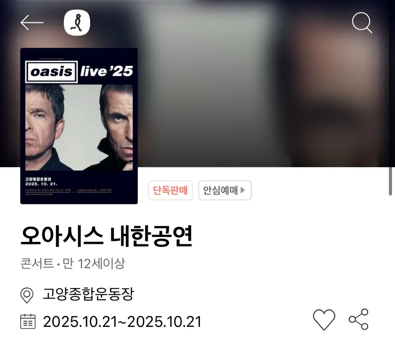
Task: Tap the 만 12세이상 age rating text
Action: 94,263
